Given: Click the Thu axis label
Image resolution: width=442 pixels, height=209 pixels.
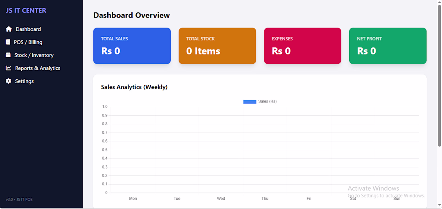Looking at the screenshot, I should coord(265,199).
